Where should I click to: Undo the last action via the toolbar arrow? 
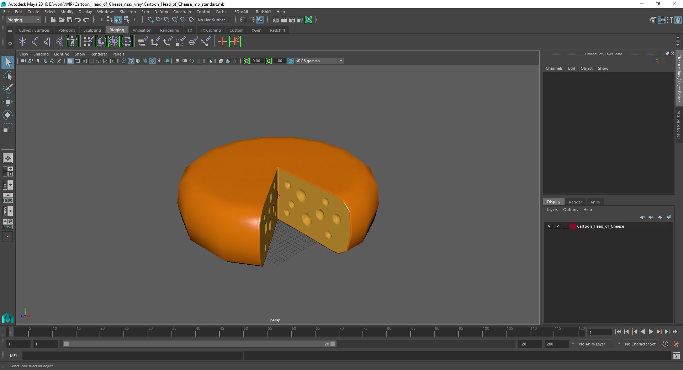(78, 20)
